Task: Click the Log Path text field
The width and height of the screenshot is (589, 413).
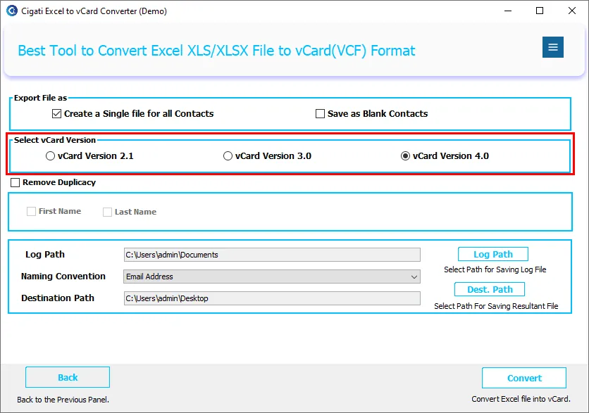Action: (272, 255)
